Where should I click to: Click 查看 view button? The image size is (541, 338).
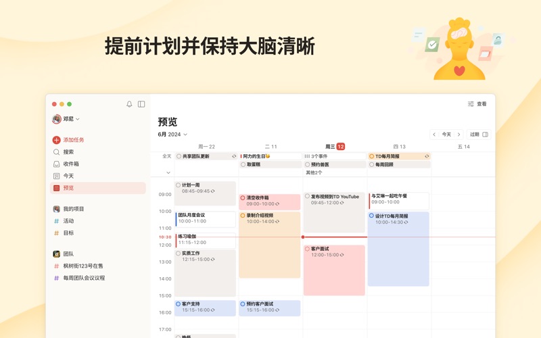click(x=477, y=104)
